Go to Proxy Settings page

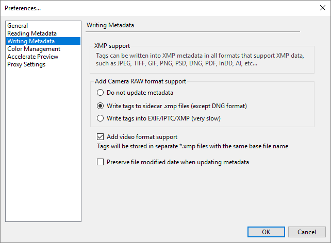26,64
